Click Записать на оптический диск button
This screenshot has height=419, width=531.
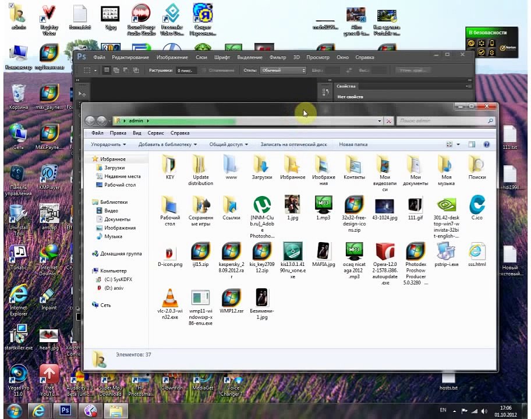(x=293, y=144)
